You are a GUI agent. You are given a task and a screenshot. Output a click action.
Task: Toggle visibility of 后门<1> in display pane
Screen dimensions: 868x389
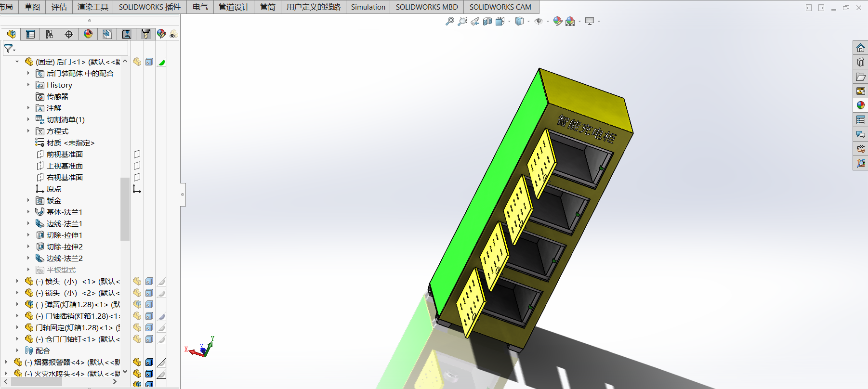(137, 62)
